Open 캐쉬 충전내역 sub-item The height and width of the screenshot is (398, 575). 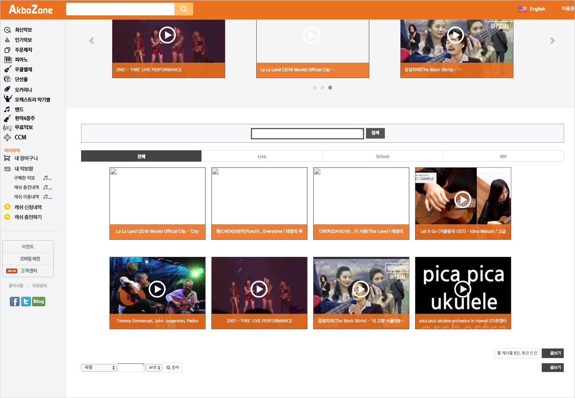pos(26,187)
